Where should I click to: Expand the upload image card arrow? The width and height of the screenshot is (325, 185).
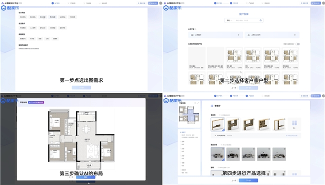[x=238, y=35]
